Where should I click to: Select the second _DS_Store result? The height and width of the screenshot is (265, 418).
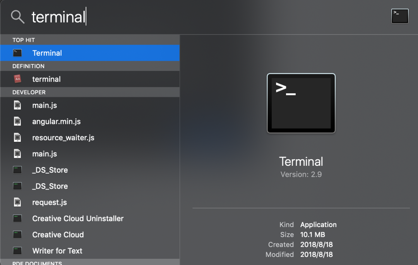(90, 186)
